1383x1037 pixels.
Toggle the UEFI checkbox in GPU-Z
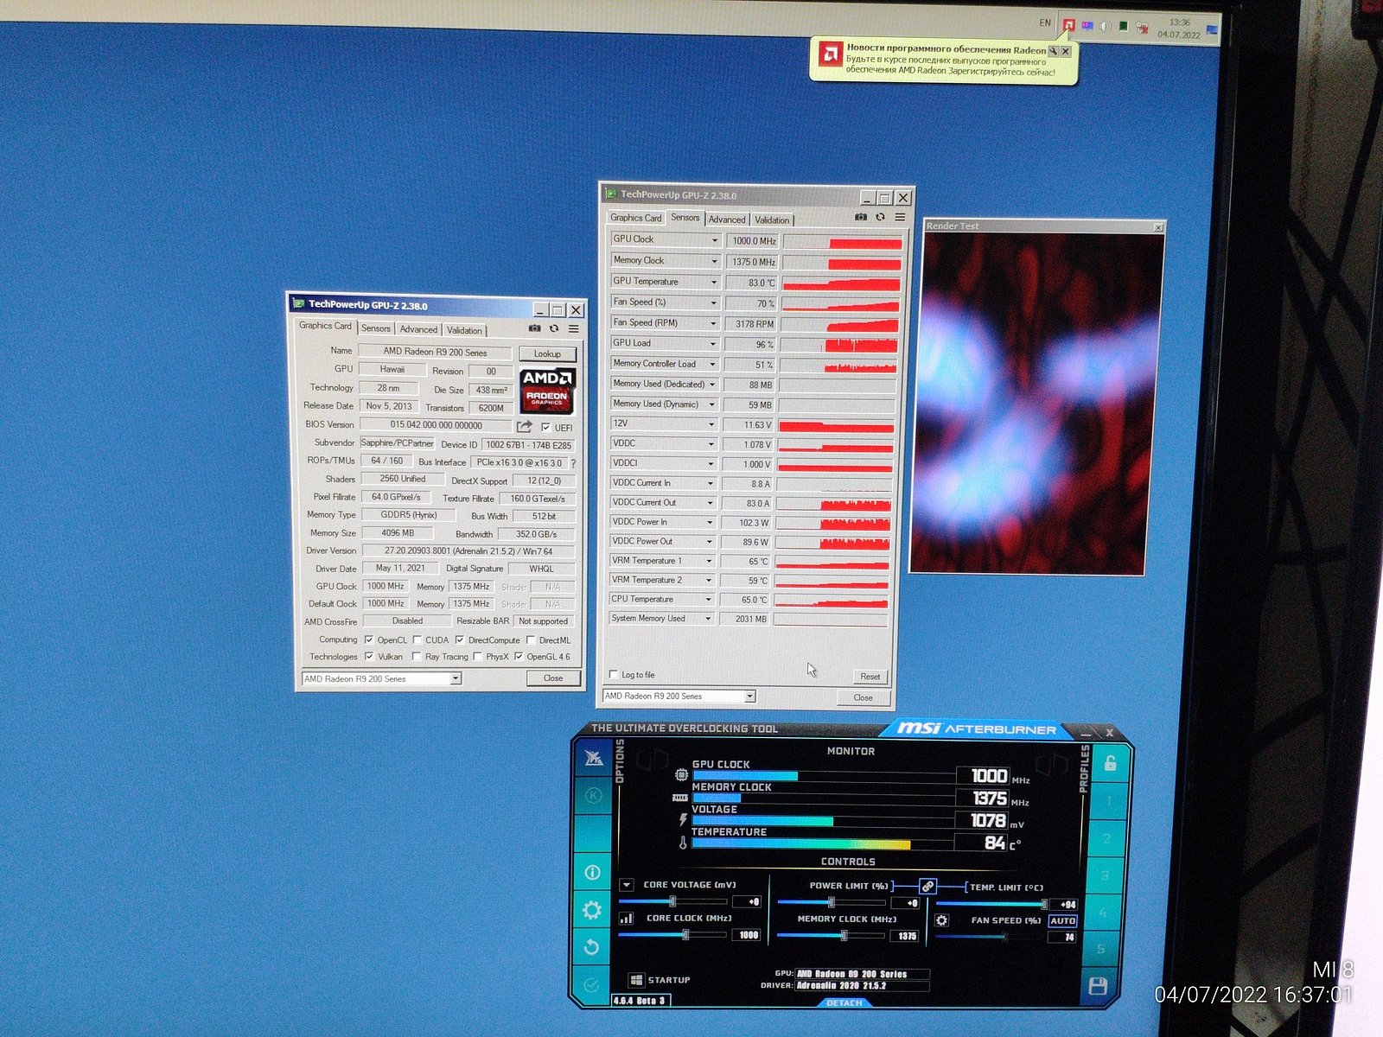tap(545, 427)
